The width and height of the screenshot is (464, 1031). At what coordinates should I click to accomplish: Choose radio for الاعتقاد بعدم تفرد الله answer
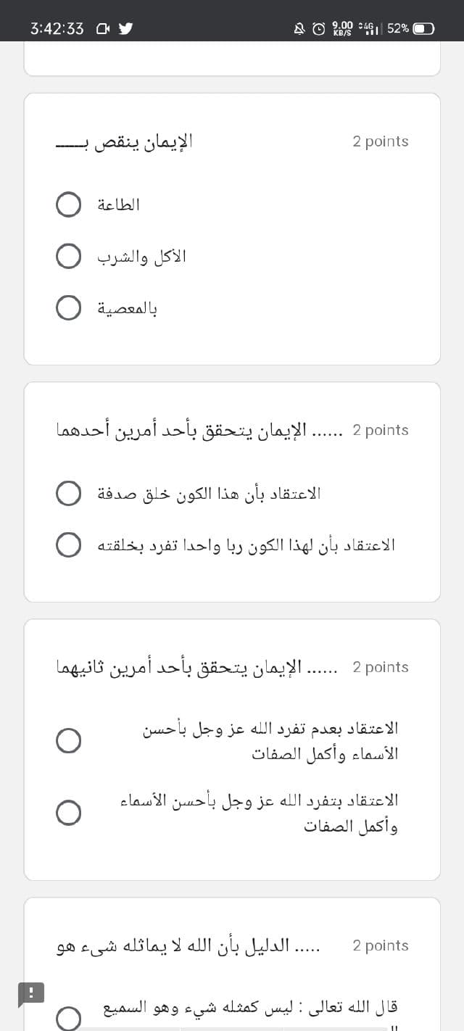pos(69,740)
